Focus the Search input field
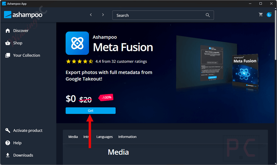This screenshot has height=165, width=277. [163, 15]
